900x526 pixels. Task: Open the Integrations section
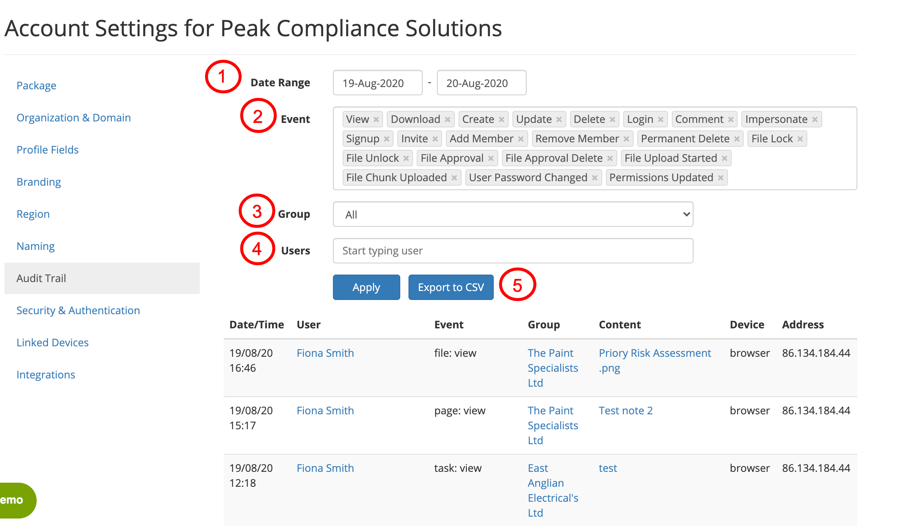coord(46,375)
